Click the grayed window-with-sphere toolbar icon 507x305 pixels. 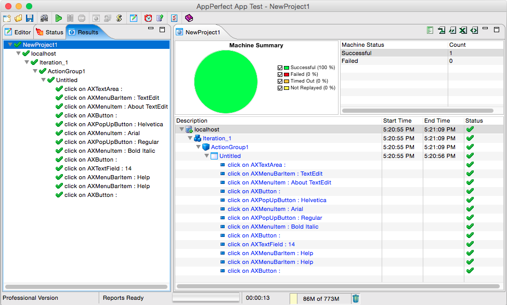[x=96, y=18]
